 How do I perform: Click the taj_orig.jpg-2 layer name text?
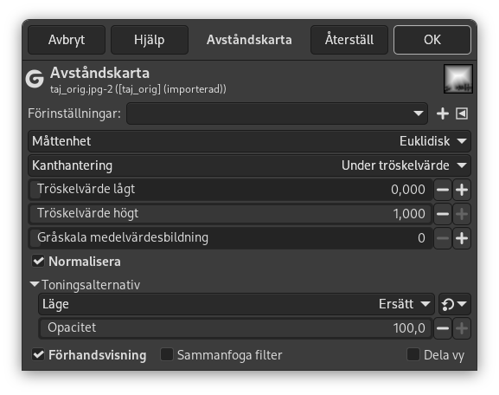tap(138, 89)
